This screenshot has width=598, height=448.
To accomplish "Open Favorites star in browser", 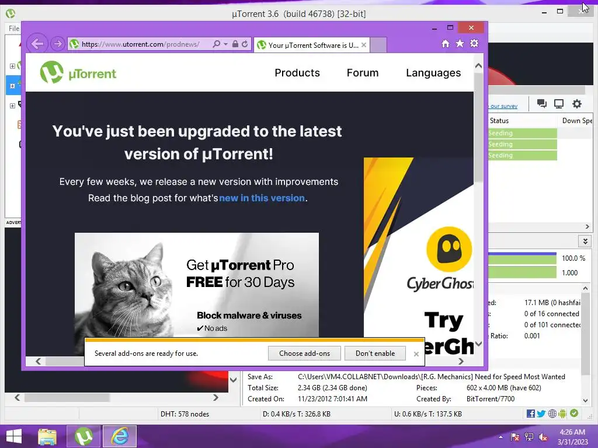I will point(460,44).
